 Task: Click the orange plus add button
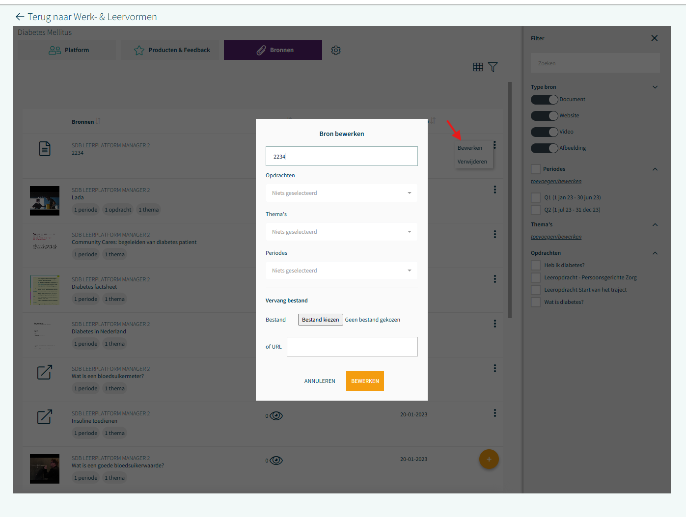[x=489, y=459]
